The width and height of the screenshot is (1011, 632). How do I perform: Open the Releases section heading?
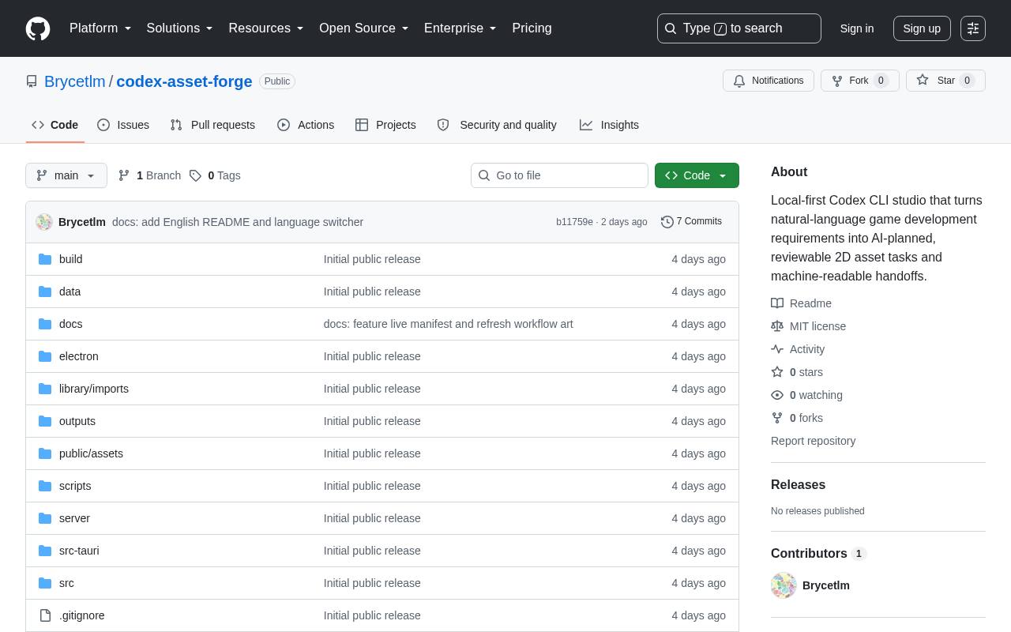(798, 485)
